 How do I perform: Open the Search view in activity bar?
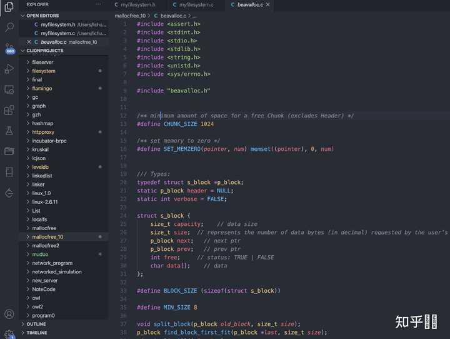[x=9, y=28]
